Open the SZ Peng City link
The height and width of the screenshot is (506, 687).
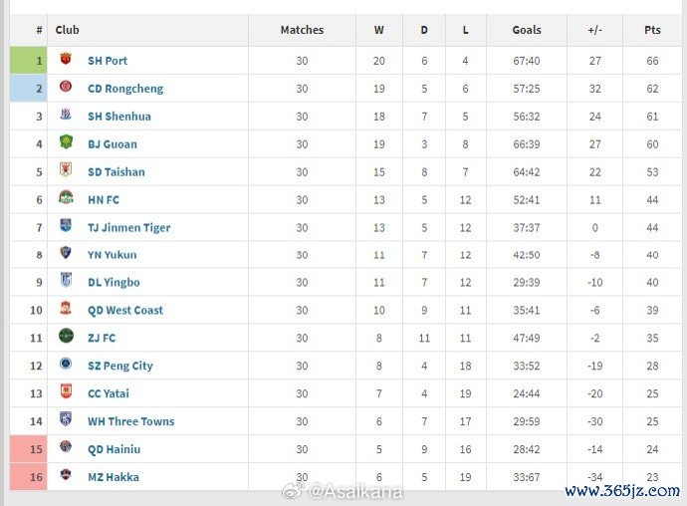[119, 366]
